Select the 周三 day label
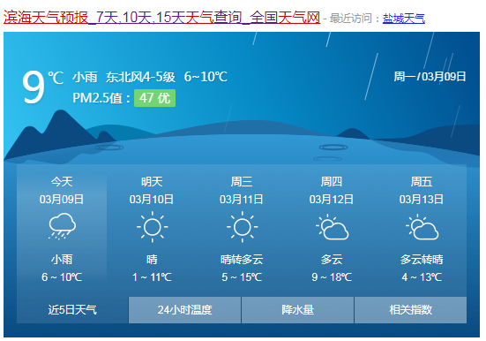 [x=242, y=182]
